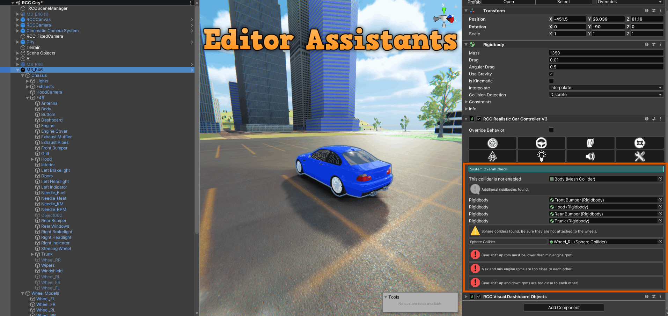
Task: Open the stability warning triangle settings
Action: [x=492, y=156]
